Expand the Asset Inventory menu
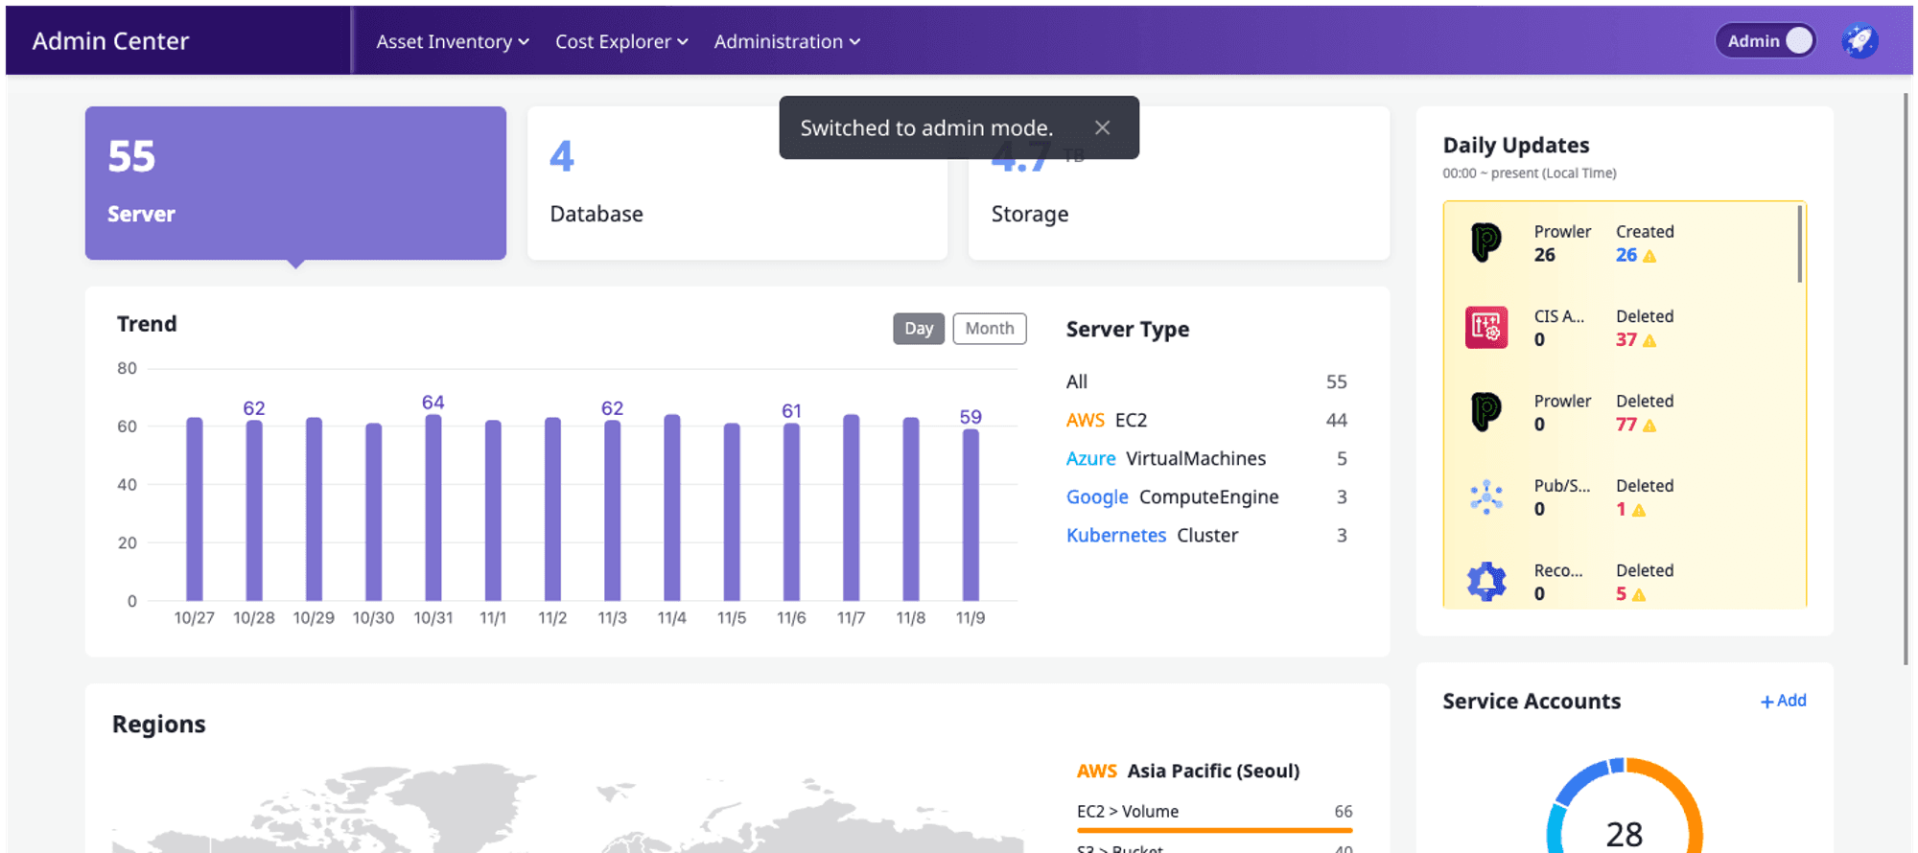This screenshot has height=853, width=1918. pyautogui.click(x=453, y=41)
